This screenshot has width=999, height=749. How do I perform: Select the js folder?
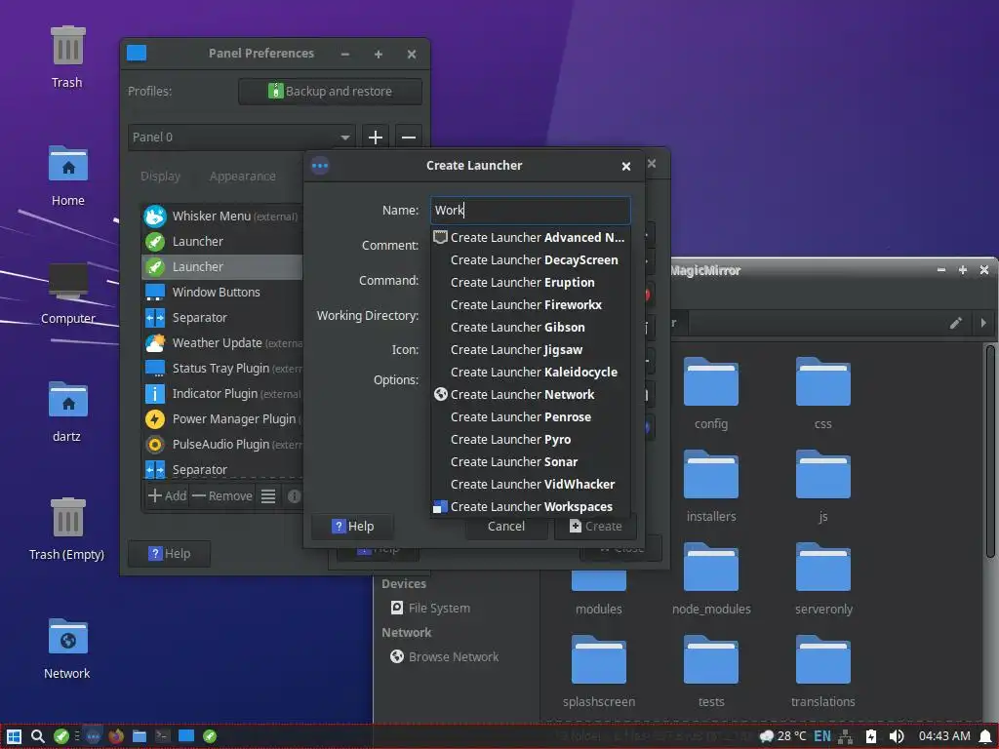[x=823, y=487]
